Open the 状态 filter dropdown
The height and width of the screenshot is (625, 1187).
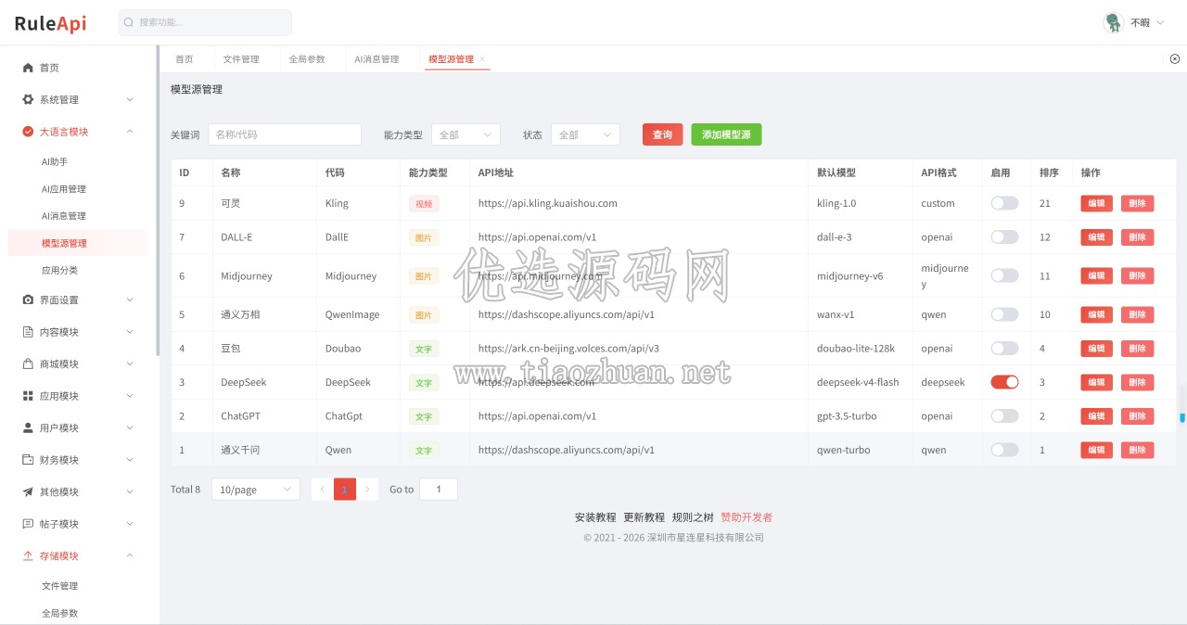(585, 134)
